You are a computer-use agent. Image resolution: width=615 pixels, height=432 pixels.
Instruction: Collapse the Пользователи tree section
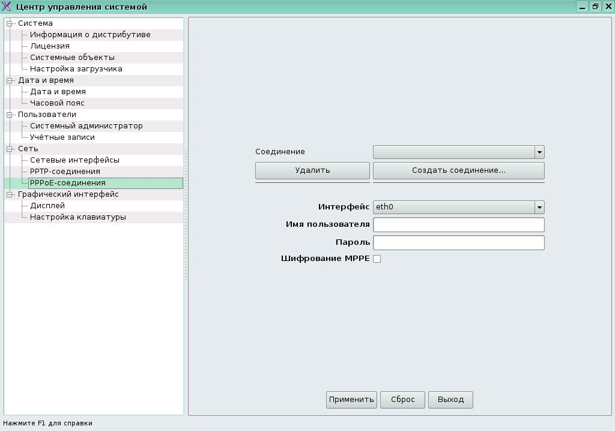pos(10,115)
